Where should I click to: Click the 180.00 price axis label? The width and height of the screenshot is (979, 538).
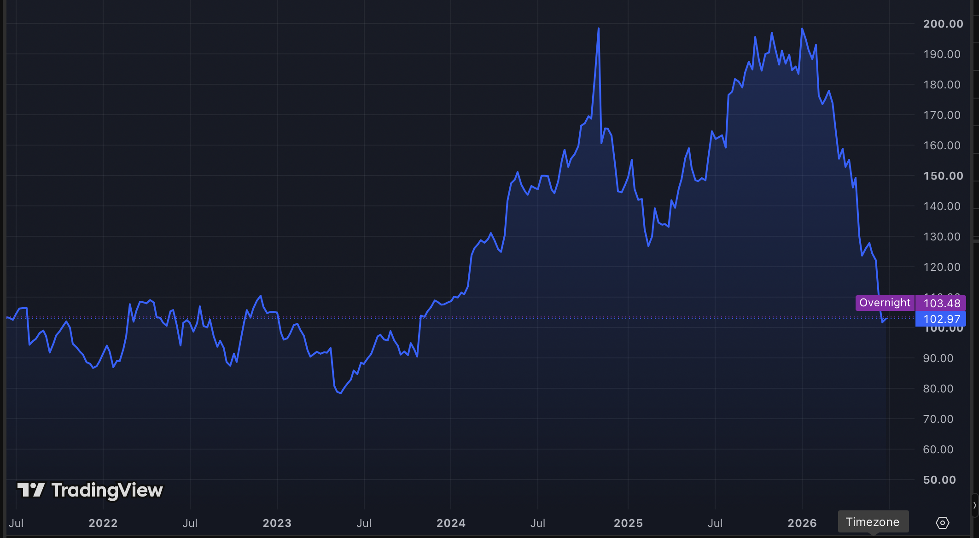942,85
